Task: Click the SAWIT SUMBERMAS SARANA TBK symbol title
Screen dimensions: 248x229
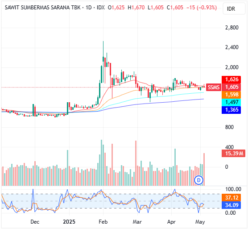Action: click(42, 8)
